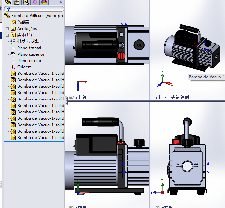Switch to the PropertyManager tab
This screenshot has width=225, height=208.
point(17,2)
